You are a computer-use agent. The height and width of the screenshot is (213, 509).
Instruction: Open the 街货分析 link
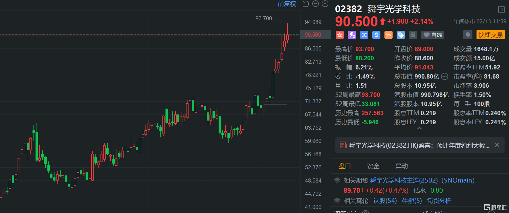[x=439, y=201]
